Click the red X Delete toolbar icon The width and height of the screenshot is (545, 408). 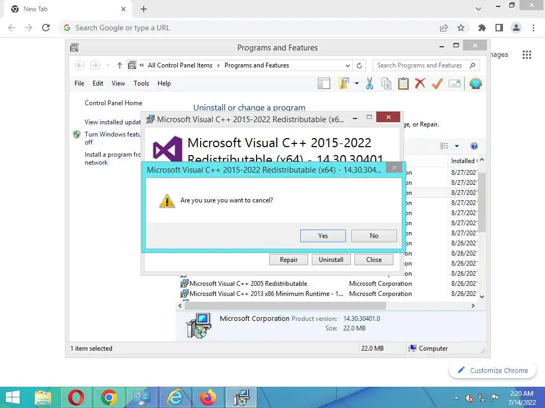(420, 83)
